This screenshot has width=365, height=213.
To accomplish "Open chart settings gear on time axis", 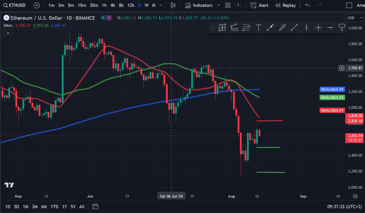I will (x=355, y=196).
